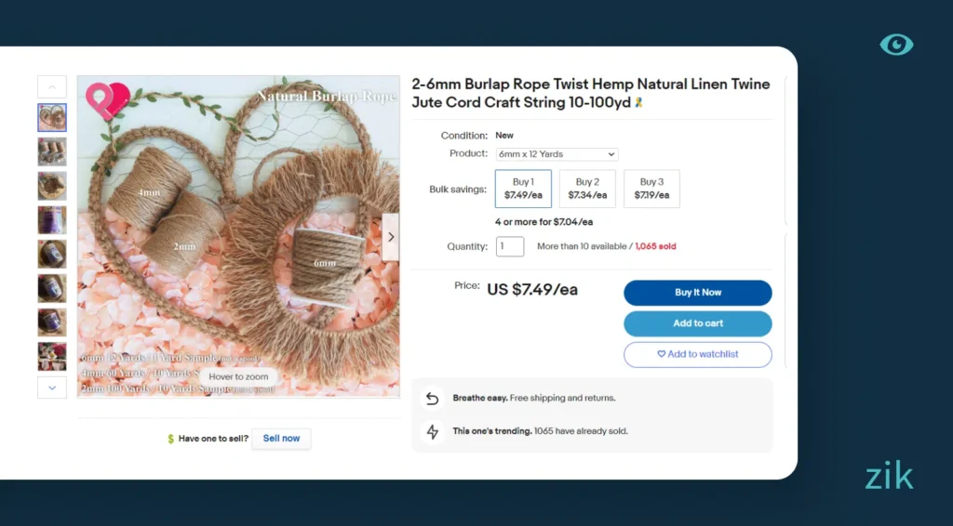Select the second product thumbnail
Viewport: 953px width, 526px height.
point(52,151)
